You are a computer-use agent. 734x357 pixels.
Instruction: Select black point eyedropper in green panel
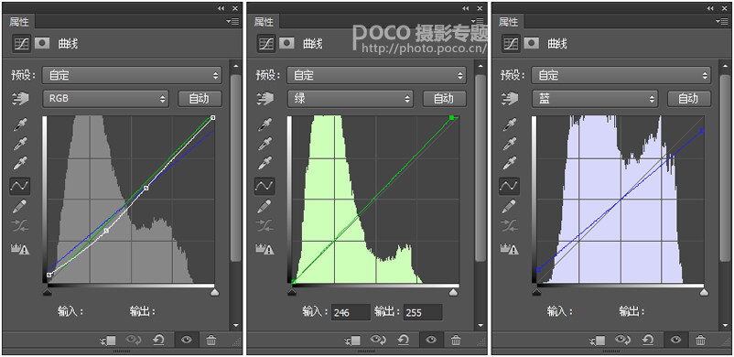click(x=264, y=124)
